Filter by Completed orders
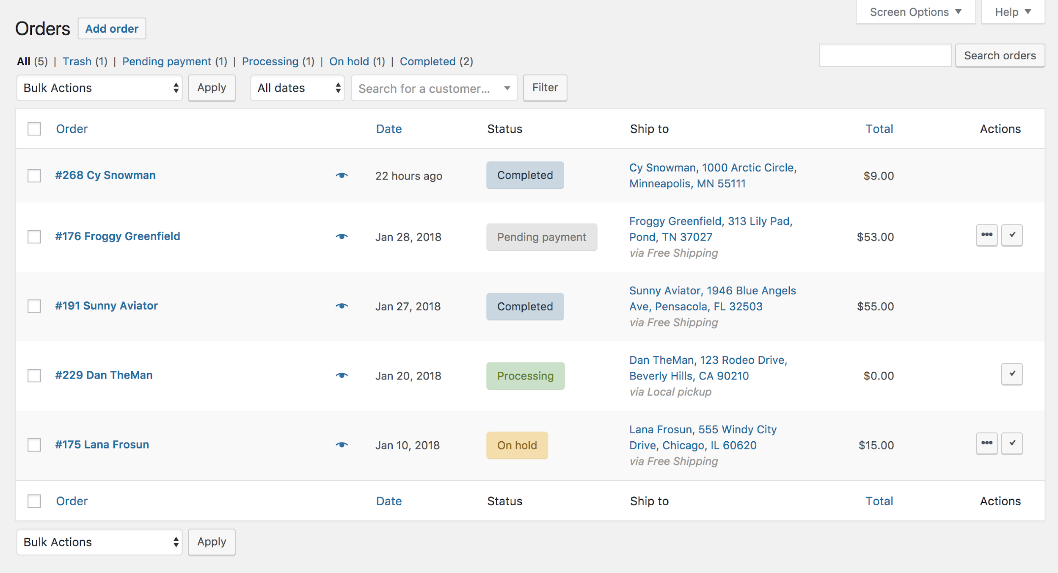Viewport: 1058px width, 573px height. [428, 61]
